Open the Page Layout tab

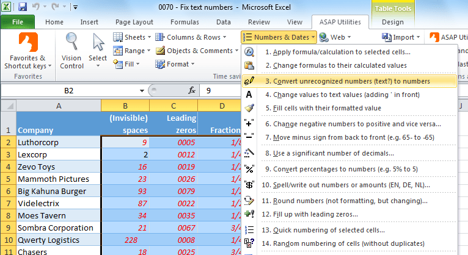click(x=134, y=22)
